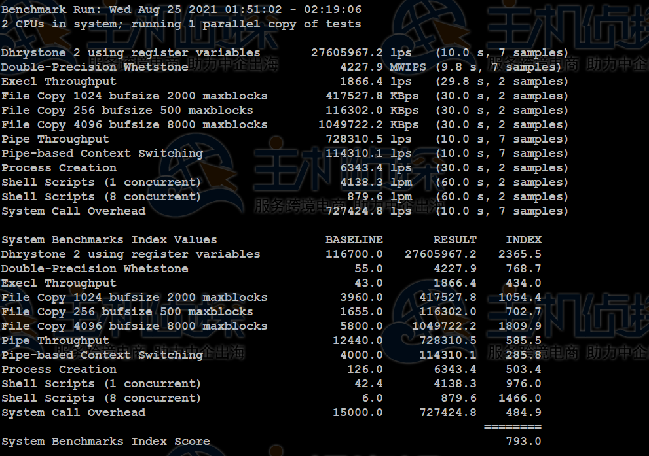Image resolution: width=649 pixels, height=456 pixels.
Task: Click Shell Scripts 1 concurrent index 976.0
Action: (x=523, y=384)
